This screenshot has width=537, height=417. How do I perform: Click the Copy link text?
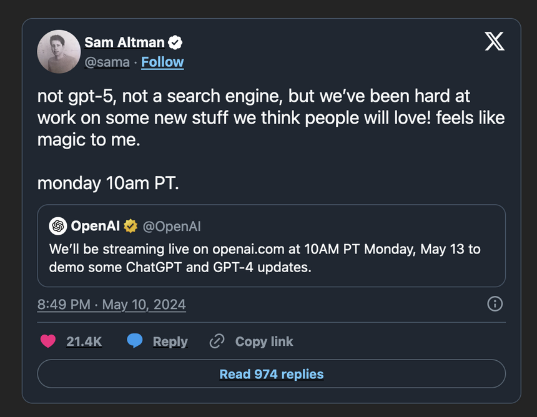[x=264, y=341]
